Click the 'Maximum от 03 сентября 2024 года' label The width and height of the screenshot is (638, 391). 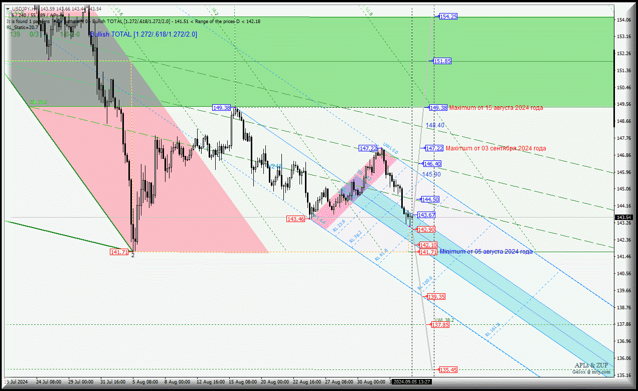496,148
